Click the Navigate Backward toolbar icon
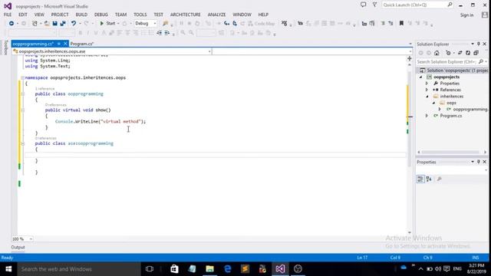 tap(12, 24)
